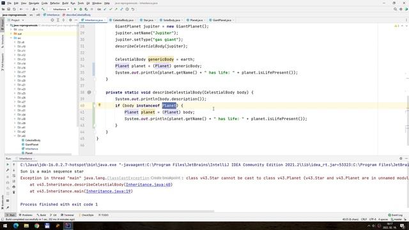Select Inheritance class in the project tree

[x=30, y=149]
